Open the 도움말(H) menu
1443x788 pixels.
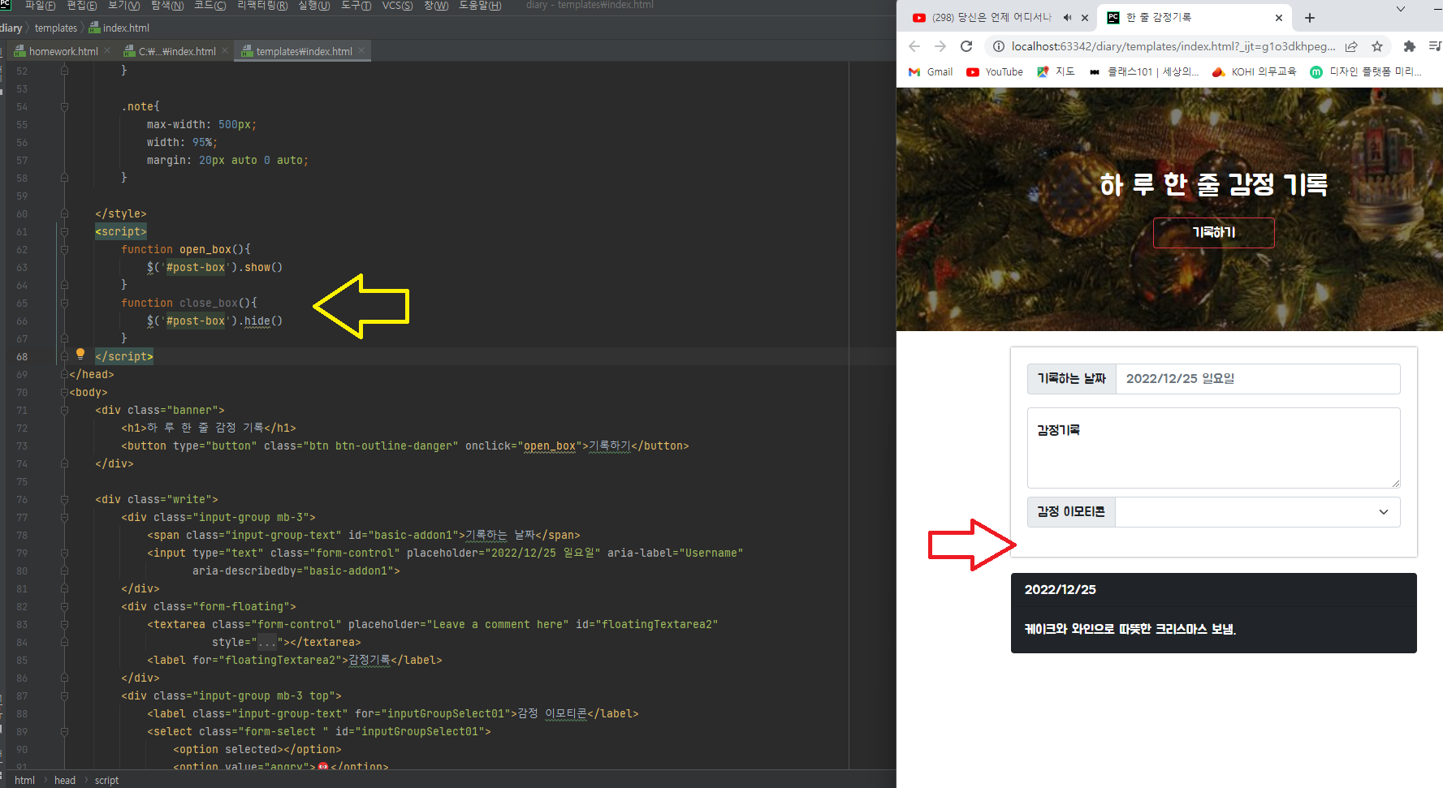pyautogui.click(x=480, y=6)
